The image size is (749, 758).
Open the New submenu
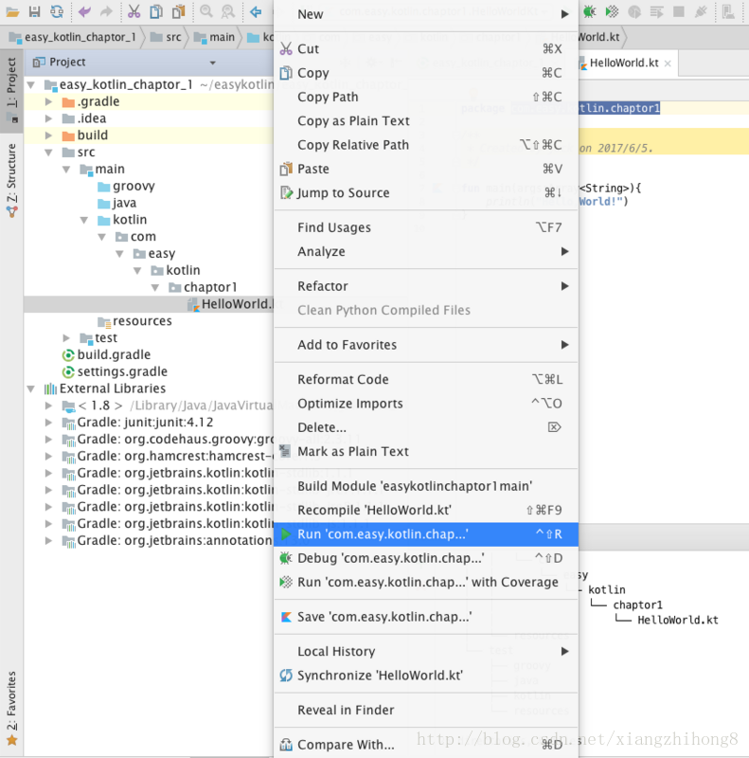[x=426, y=14]
